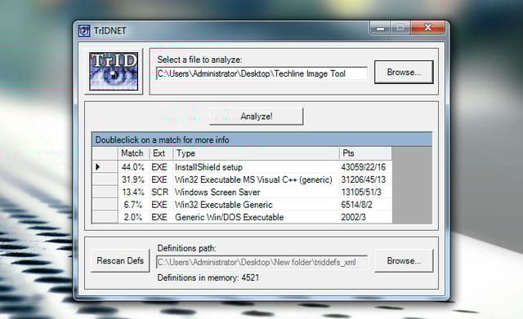Click the Pts column header

[365, 153]
